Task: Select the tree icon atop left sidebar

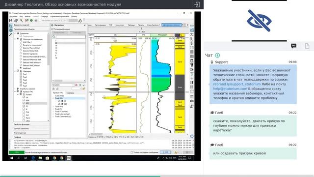Action: [x=11, y=26]
